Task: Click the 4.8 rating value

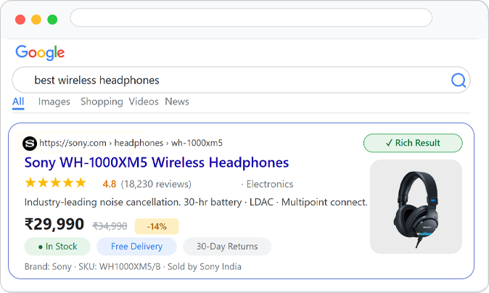Action: coord(110,184)
